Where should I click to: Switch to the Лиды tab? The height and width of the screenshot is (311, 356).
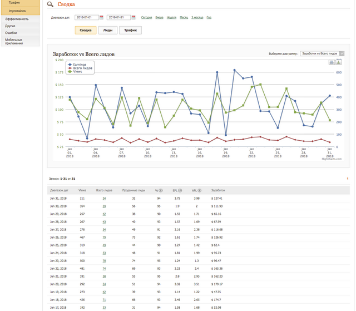[107, 30]
